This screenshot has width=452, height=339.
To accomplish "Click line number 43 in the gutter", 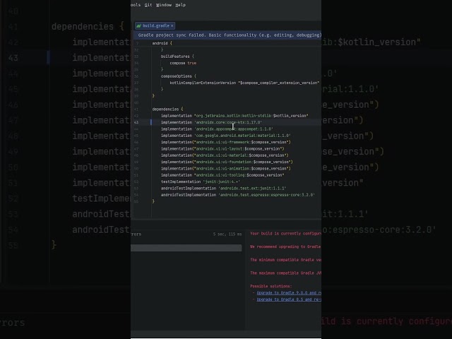I will pyautogui.click(x=136, y=122).
